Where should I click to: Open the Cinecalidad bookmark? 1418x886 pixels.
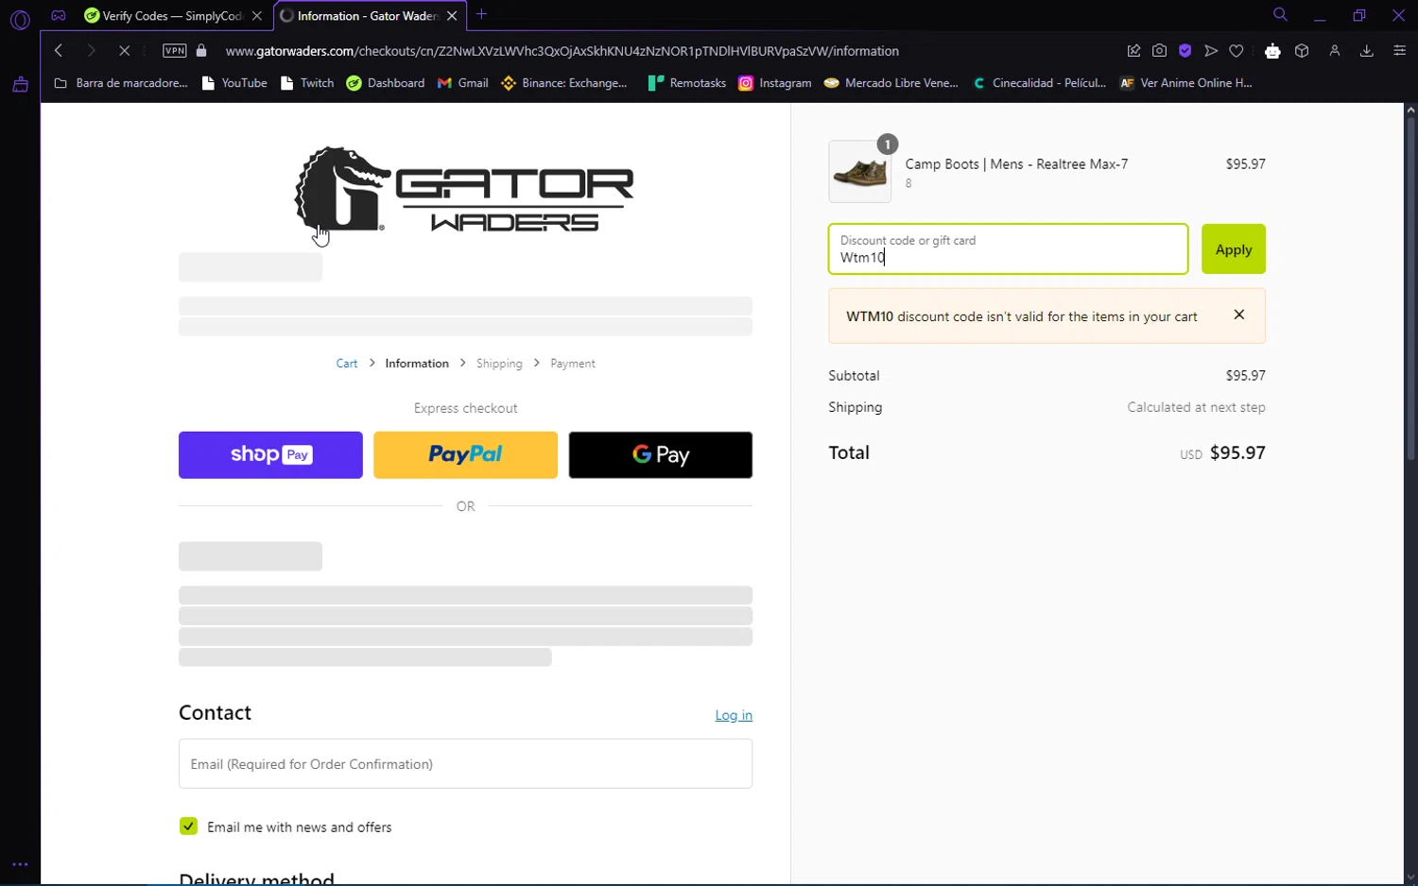pyautogui.click(x=1039, y=83)
